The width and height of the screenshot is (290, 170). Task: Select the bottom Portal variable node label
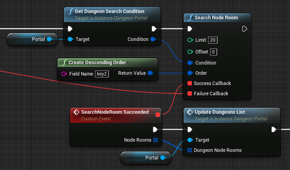point(152,158)
